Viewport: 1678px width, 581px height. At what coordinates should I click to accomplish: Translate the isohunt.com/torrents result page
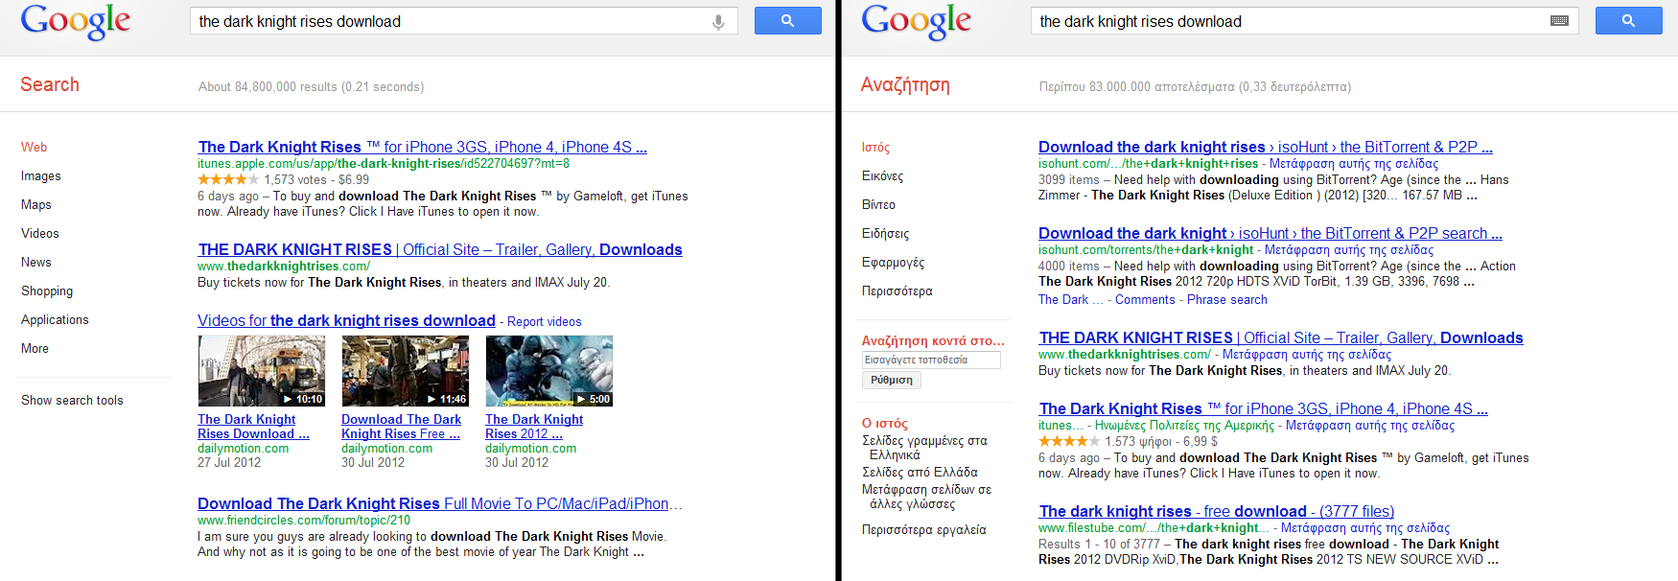tap(1349, 249)
